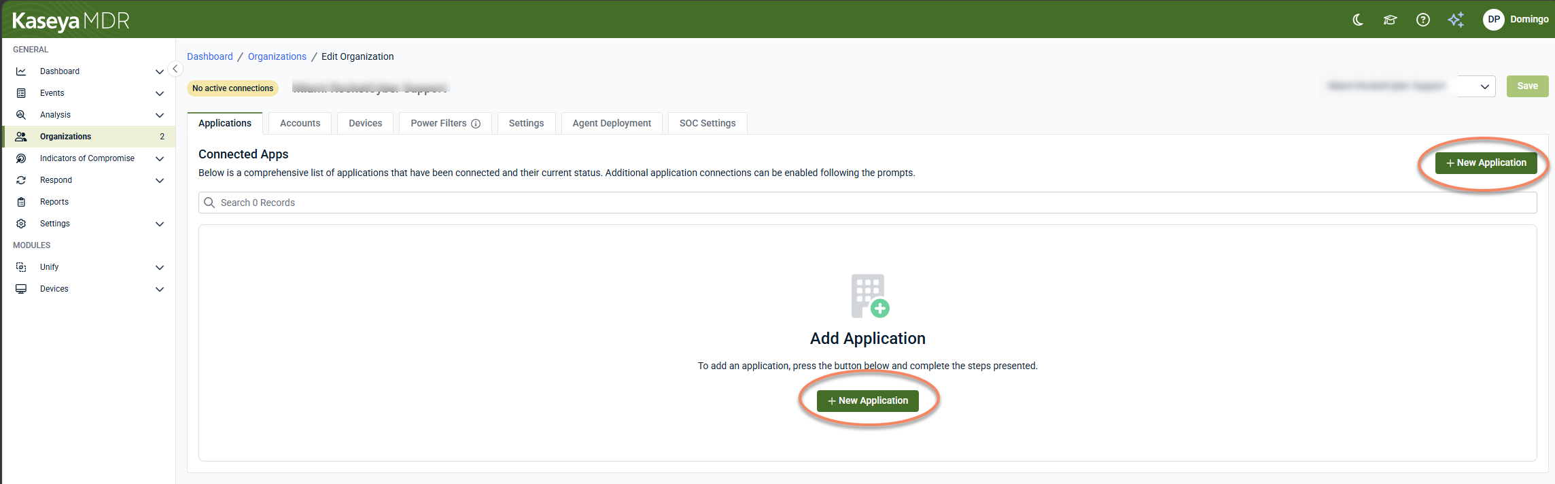Switch to the Power Filters tab
The image size is (1555, 484).
pos(445,123)
